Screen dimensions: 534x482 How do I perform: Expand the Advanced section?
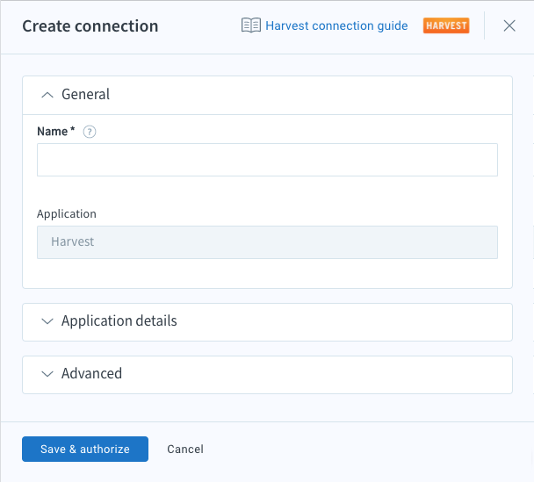(x=267, y=375)
